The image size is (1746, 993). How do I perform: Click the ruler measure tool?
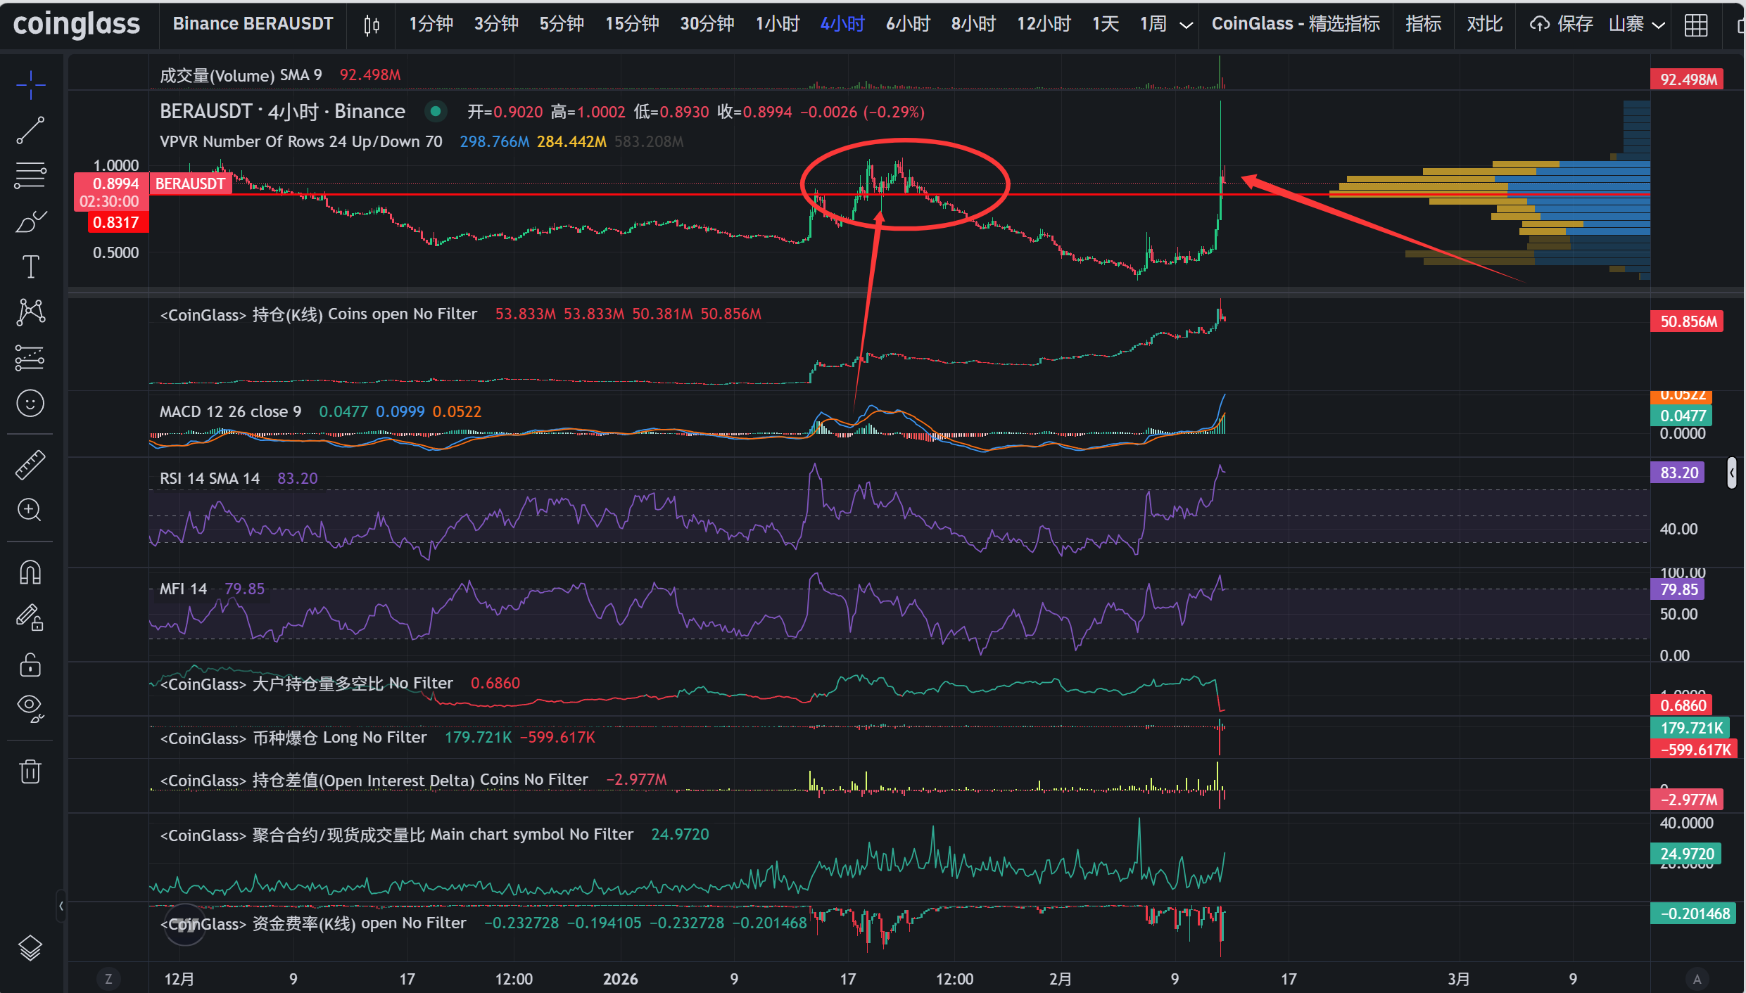tap(30, 465)
